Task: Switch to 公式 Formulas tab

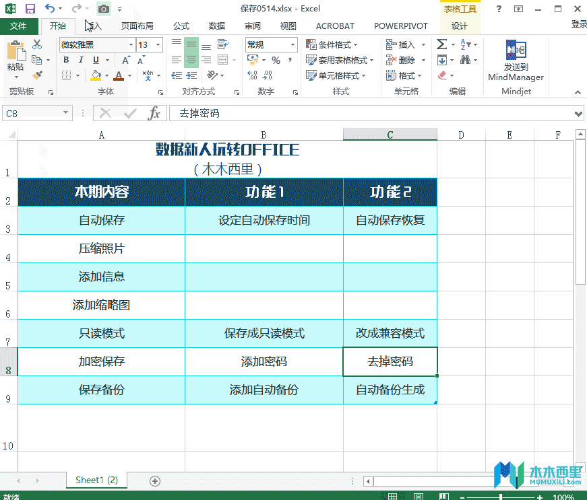Action: coord(181,26)
